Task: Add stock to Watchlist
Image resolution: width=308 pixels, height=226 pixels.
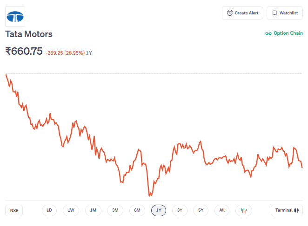Action: (x=284, y=13)
